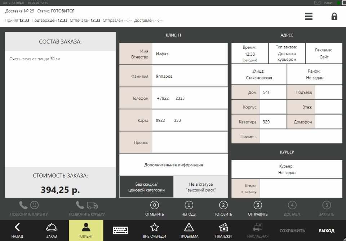Click the Примеч. address note field
The height and width of the screenshot is (241, 346).
pyautogui.click(x=301, y=137)
